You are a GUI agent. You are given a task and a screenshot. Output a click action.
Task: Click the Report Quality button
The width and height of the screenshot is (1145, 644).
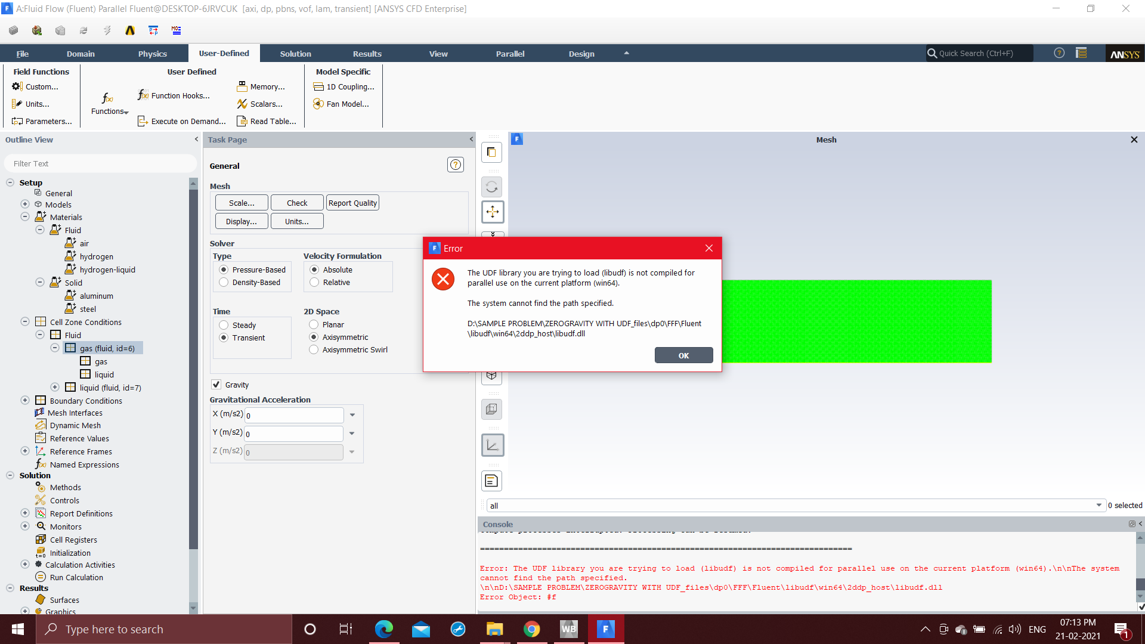point(352,202)
